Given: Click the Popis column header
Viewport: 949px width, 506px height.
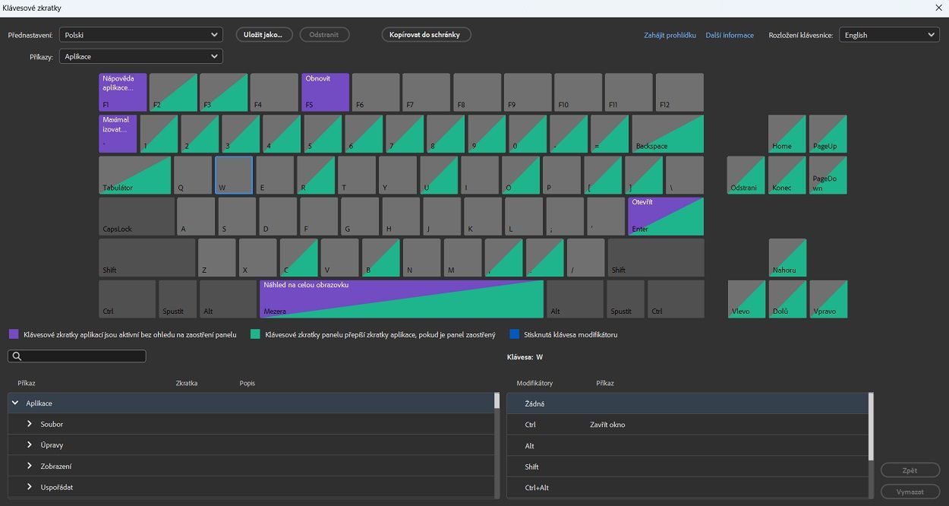Looking at the screenshot, I should [x=247, y=383].
